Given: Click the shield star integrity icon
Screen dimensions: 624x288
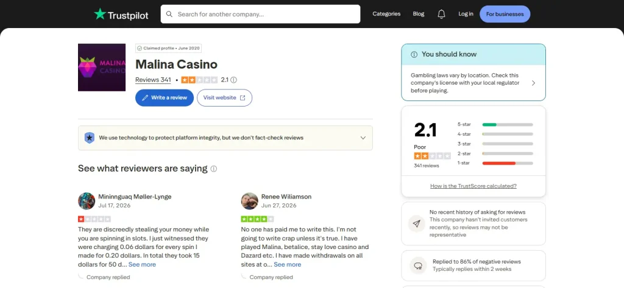Looking at the screenshot, I should click(90, 138).
